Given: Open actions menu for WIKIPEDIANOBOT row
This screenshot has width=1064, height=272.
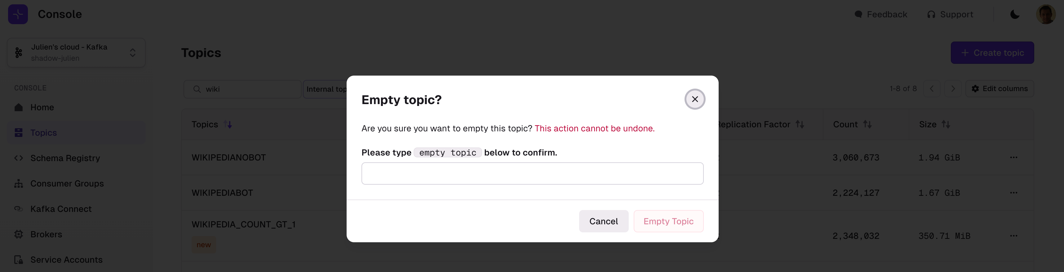Looking at the screenshot, I should 1013,157.
